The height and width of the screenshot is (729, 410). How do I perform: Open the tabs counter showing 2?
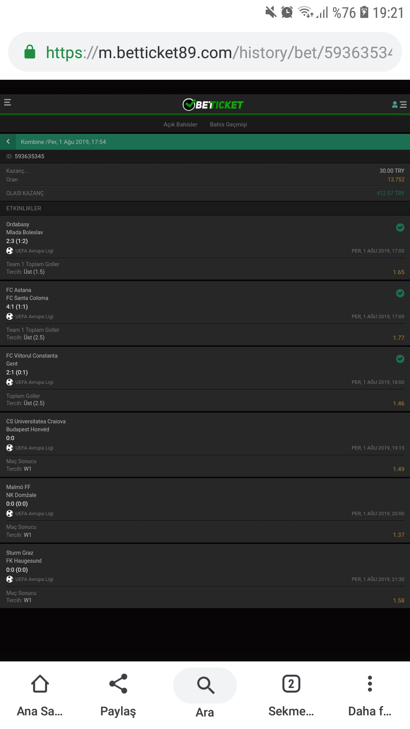pos(291,684)
